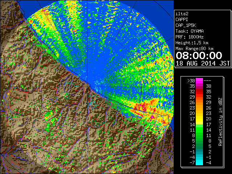Click the cyan -7 dBZ legend swatch
Screen dimensions: 232x174
(x=199, y=162)
